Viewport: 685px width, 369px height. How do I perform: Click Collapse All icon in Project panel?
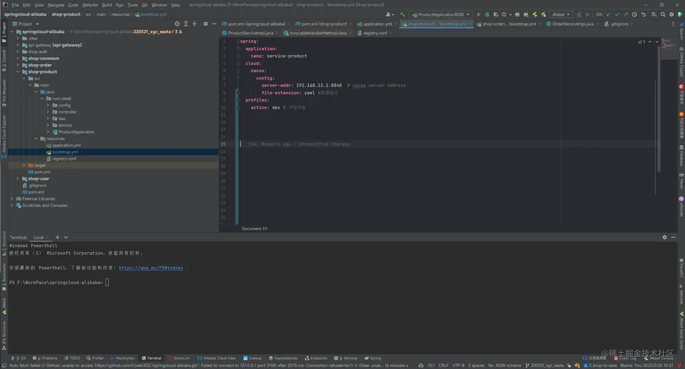pos(194,24)
